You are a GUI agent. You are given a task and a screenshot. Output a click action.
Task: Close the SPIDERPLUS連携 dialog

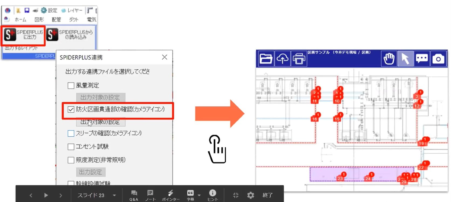pos(164,57)
